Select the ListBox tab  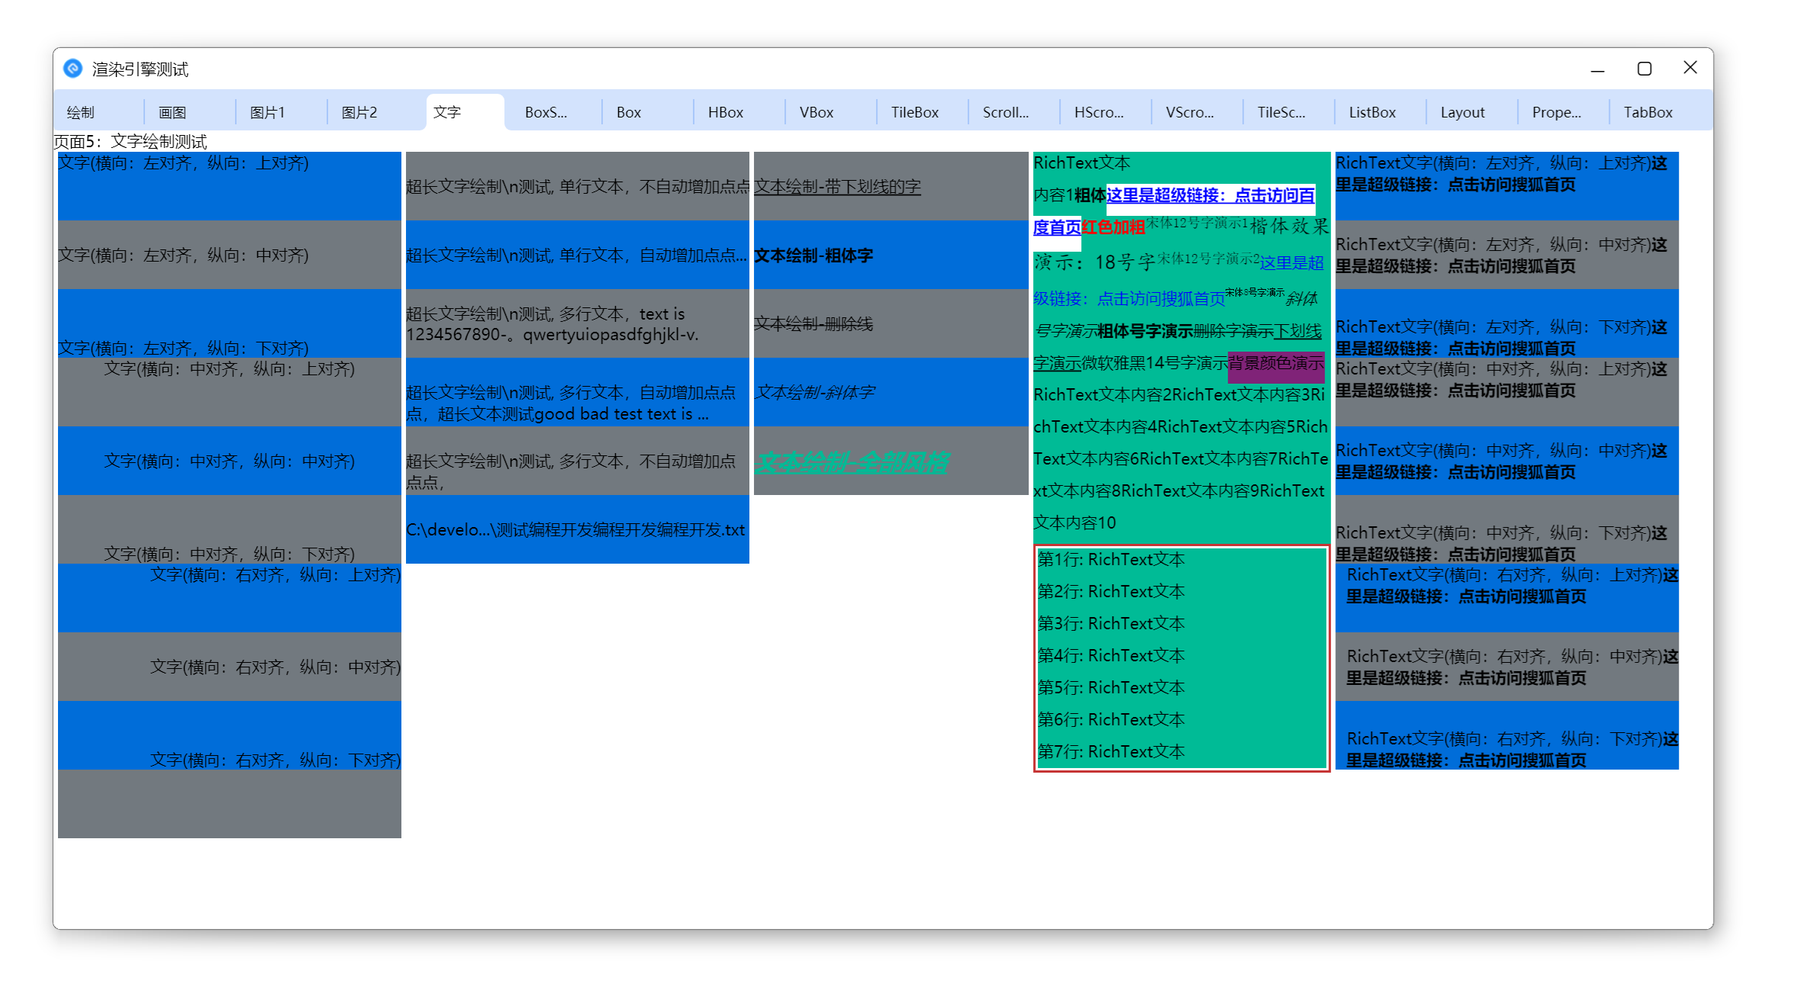point(1371,112)
